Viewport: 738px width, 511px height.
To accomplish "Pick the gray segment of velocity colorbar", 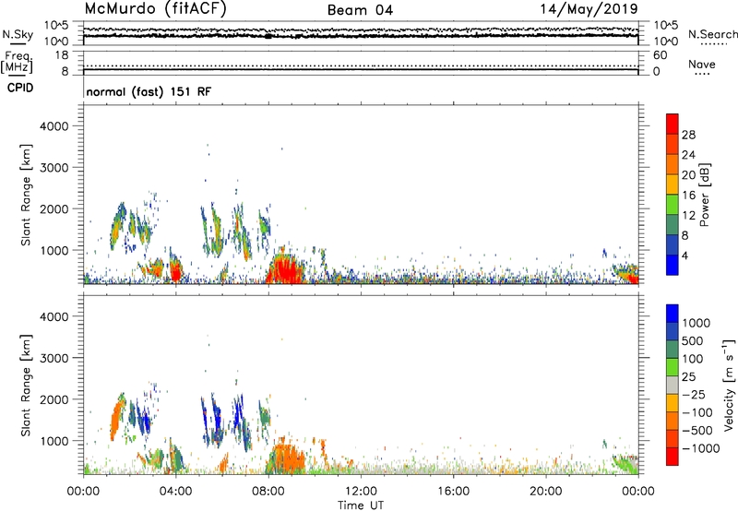I will 673,385.
